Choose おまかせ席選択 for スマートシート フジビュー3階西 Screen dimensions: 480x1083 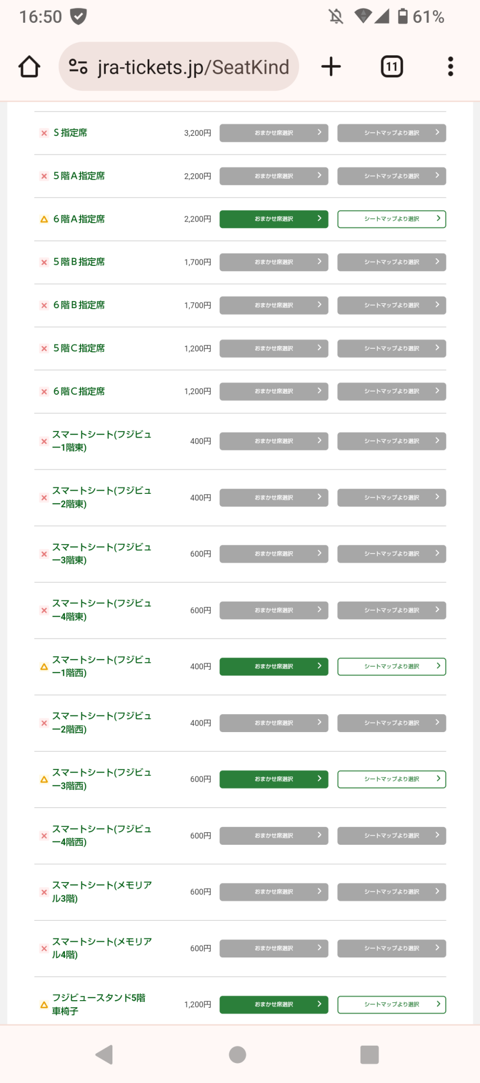(x=274, y=779)
